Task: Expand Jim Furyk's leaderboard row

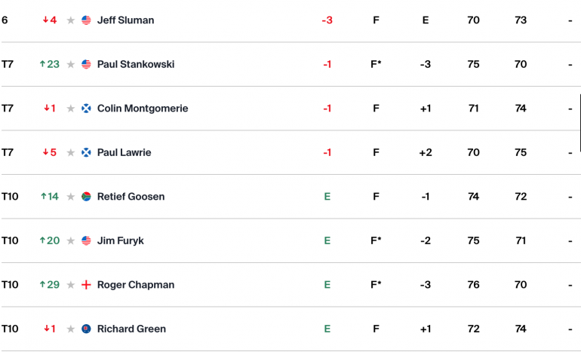Action: click(290, 240)
